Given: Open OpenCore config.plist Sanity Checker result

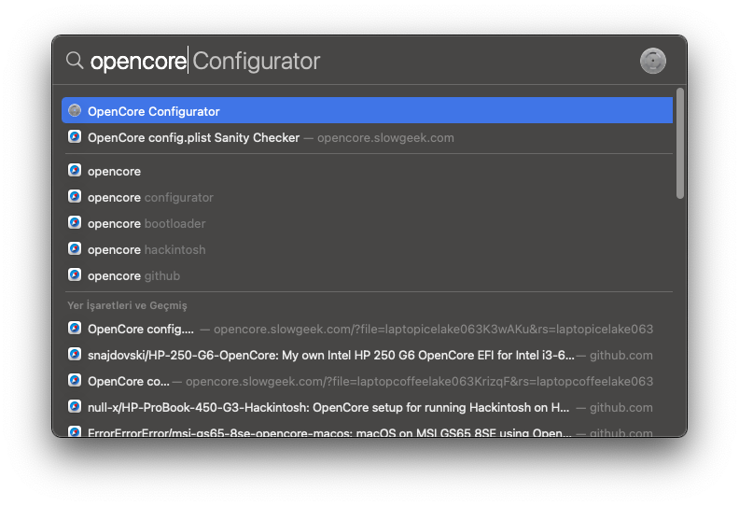Looking at the screenshot, I should pyautogui.click(x=193, y=137).
